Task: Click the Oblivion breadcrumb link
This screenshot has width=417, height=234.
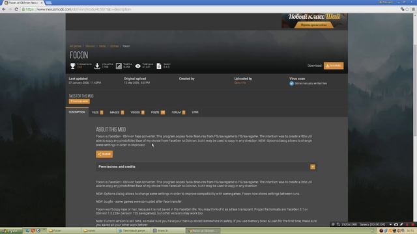Action: (x=90, y=46)
